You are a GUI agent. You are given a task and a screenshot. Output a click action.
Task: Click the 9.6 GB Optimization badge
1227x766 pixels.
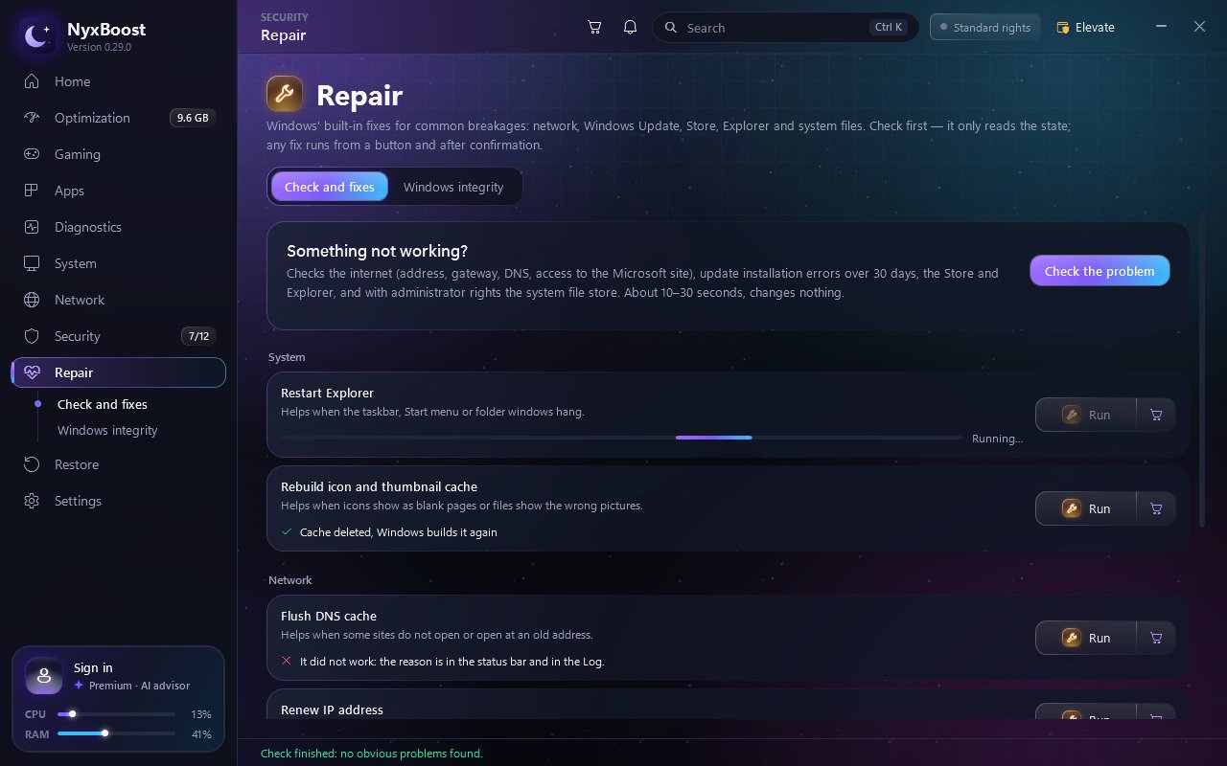pos(193,118)
